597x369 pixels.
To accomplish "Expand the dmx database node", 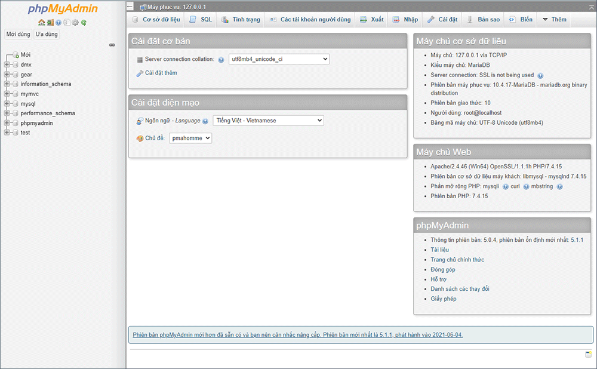I will click(x=7, y=64).
